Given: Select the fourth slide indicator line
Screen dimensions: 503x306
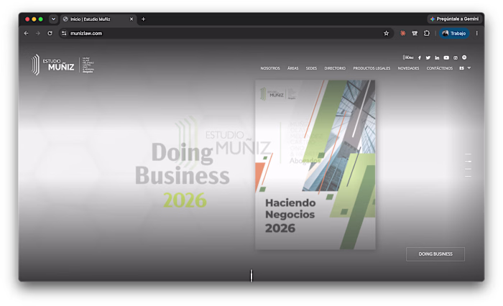Looking at the screenshot, I should (468, 177).
